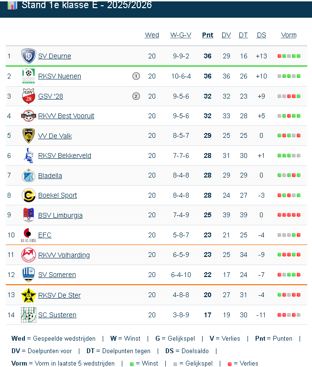Image resolution: width=312 pixels, height=367 pixels.
Task: Click the RKVV Volharding club logo
Action: [29, 255]
